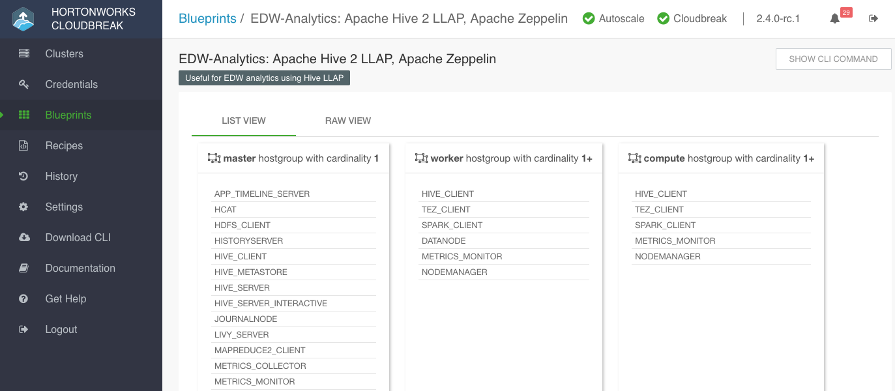Open notifications bell with 29 badge
Image resolution: width=895 pixels, height=391 pixels.
tap(835, 19)
